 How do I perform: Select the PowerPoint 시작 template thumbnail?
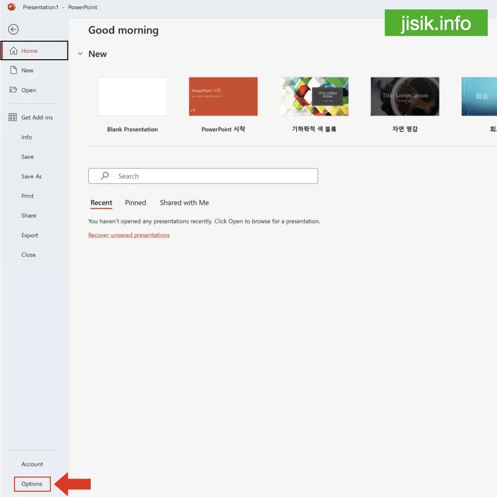(x=223, y=97)
